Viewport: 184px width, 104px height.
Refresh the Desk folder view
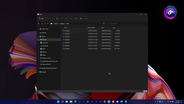pos(104,24)
